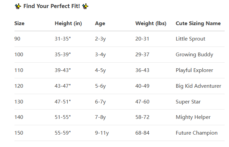Click the Growing Buddy name cell
This screenshot has width=229, height=147.
pyautogui.click(x=194, y=55)
